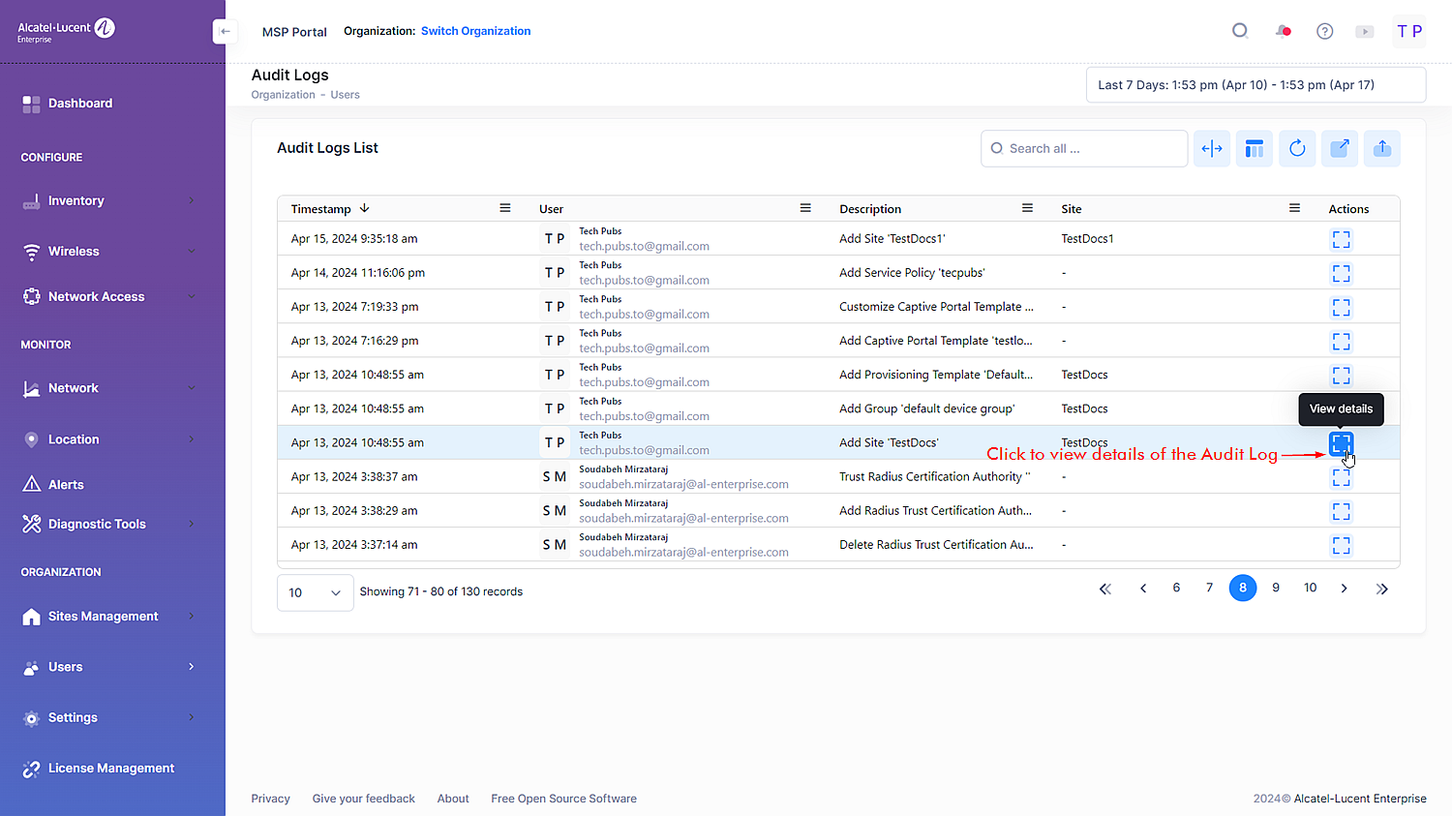The image size is (1452, 816).
Task: View details for Add Site 'TestDocs' row
Action: (1341, 443)
